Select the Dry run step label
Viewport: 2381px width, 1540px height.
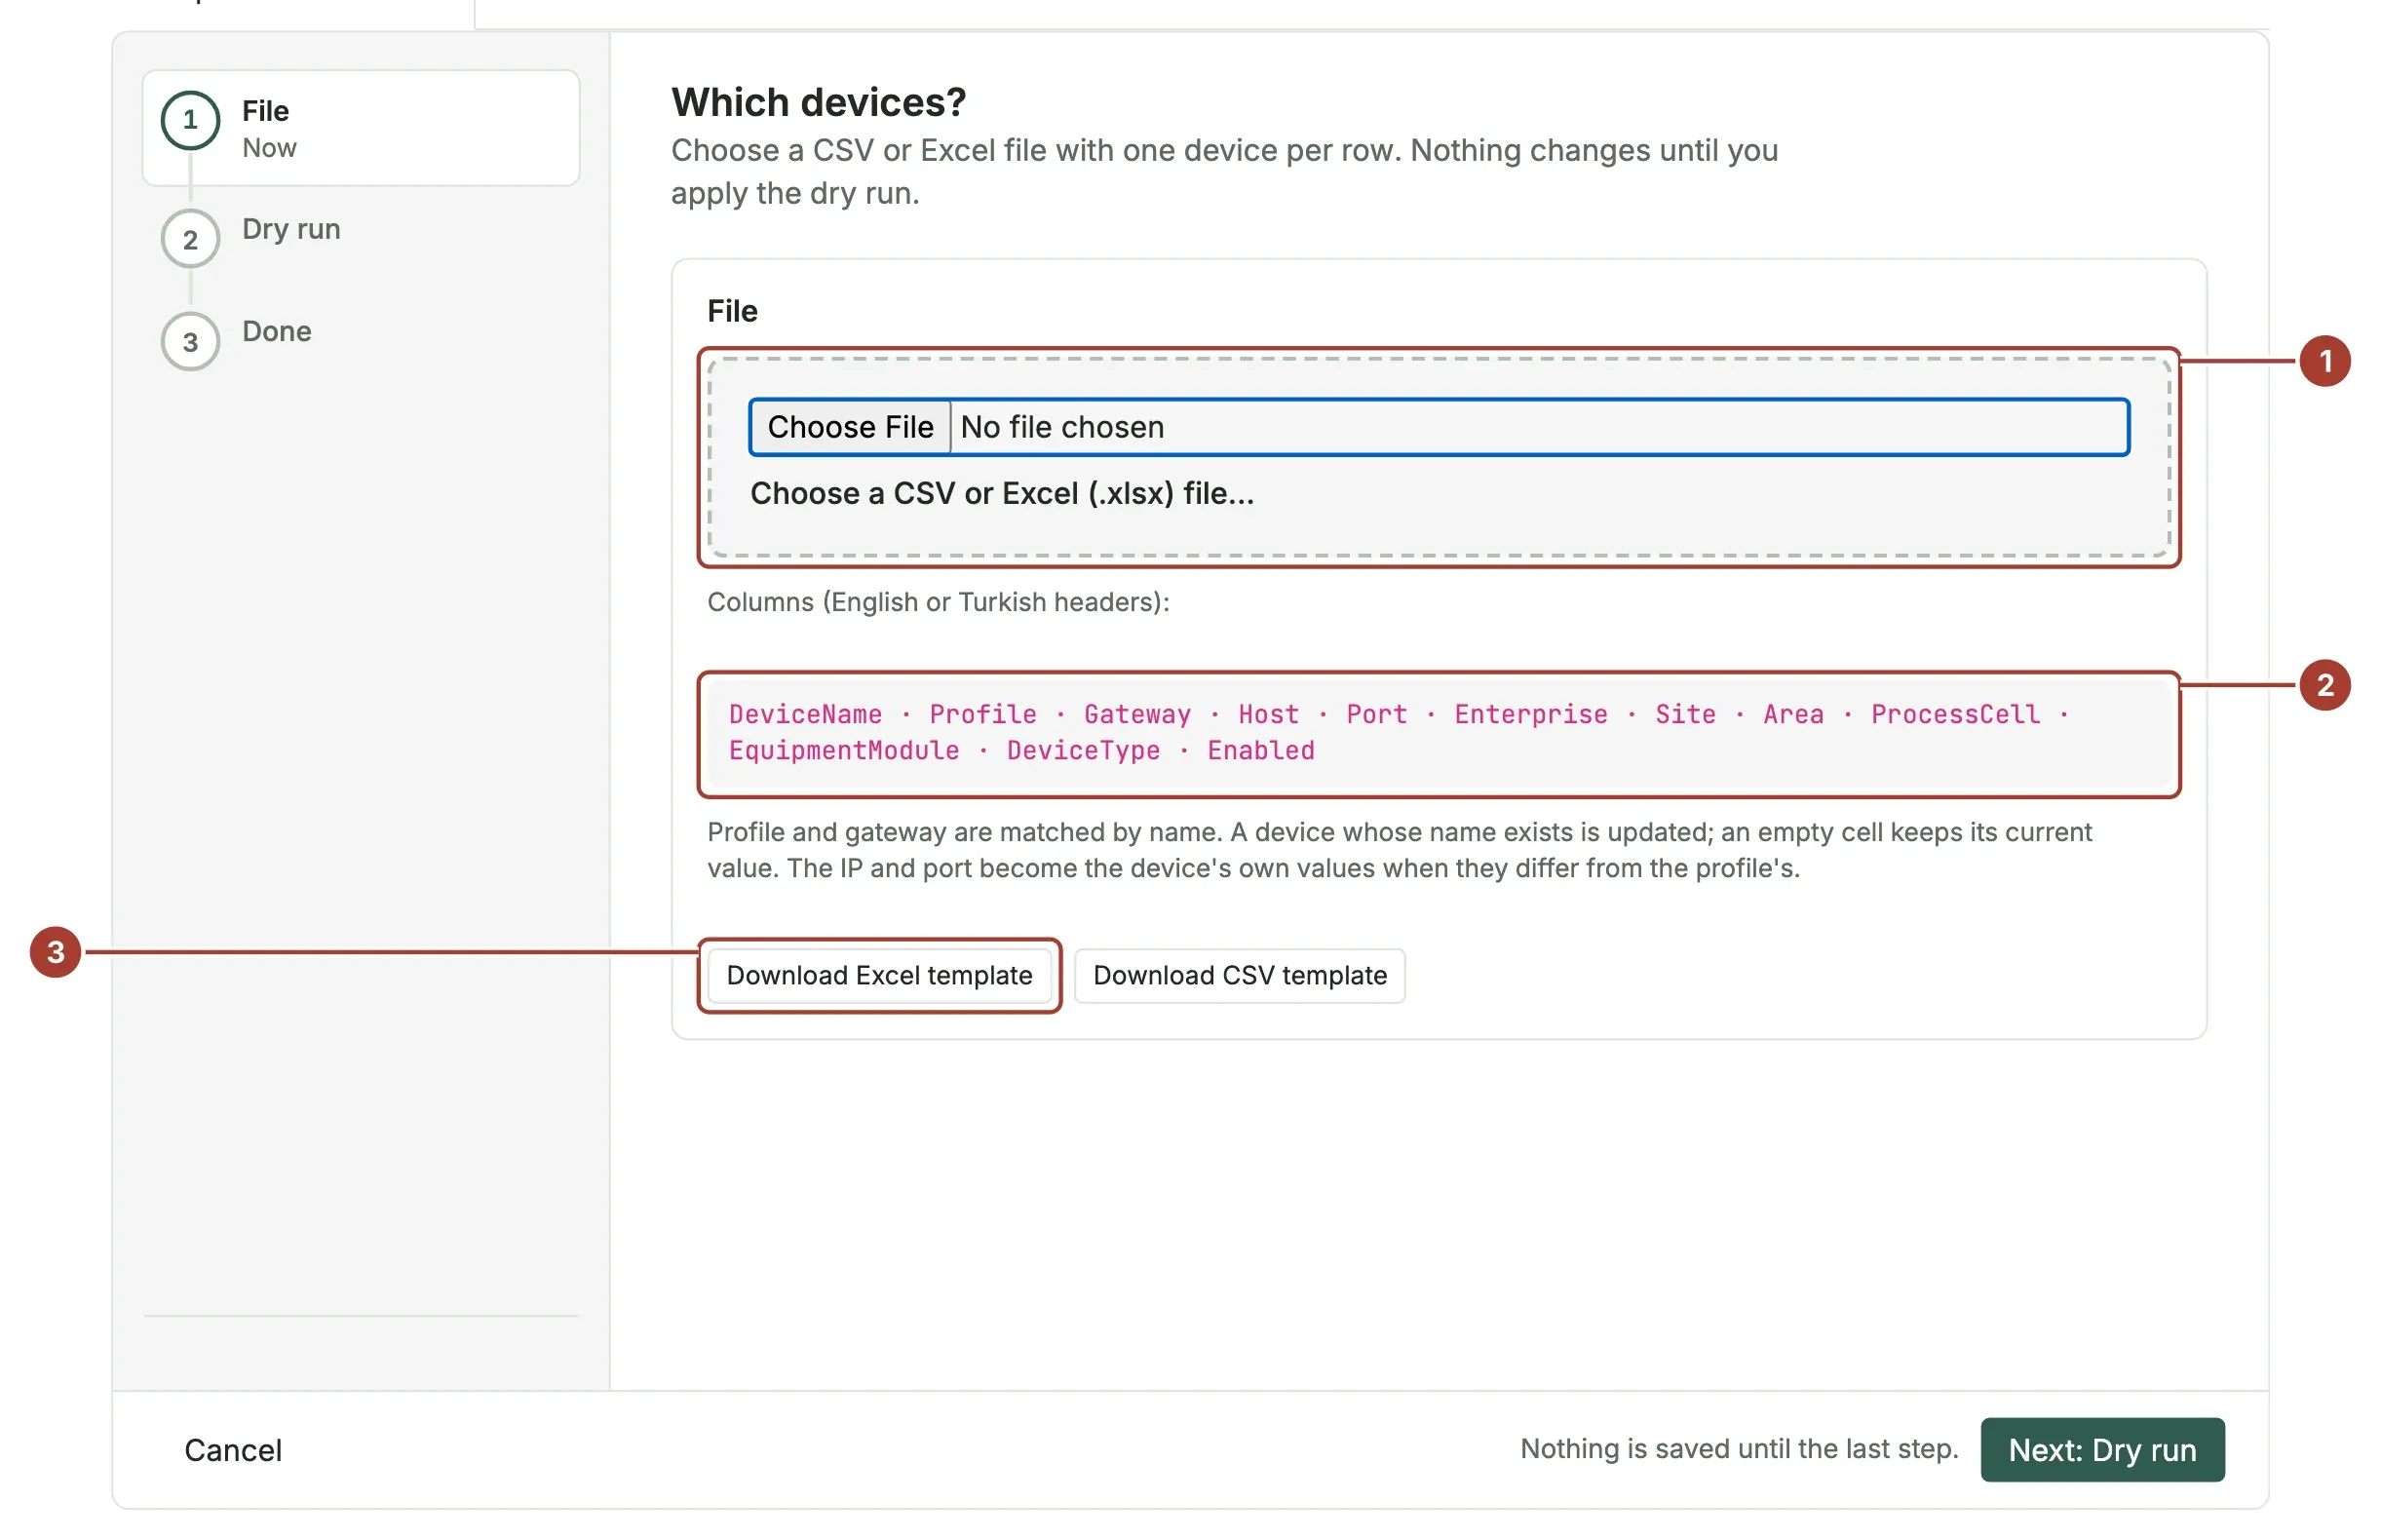(x=291, y=229)
